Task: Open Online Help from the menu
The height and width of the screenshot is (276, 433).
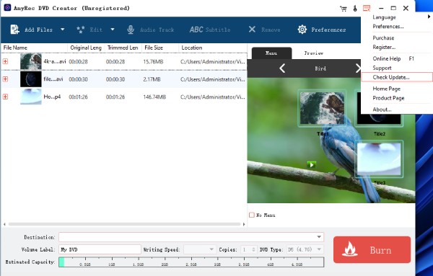Action: [396, 58]
